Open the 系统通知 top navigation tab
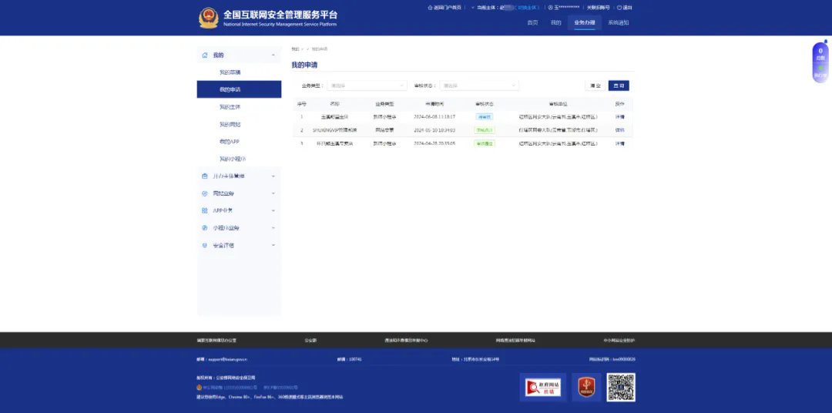The width and height of the screenshot is (832, 413). click(618, 22)
